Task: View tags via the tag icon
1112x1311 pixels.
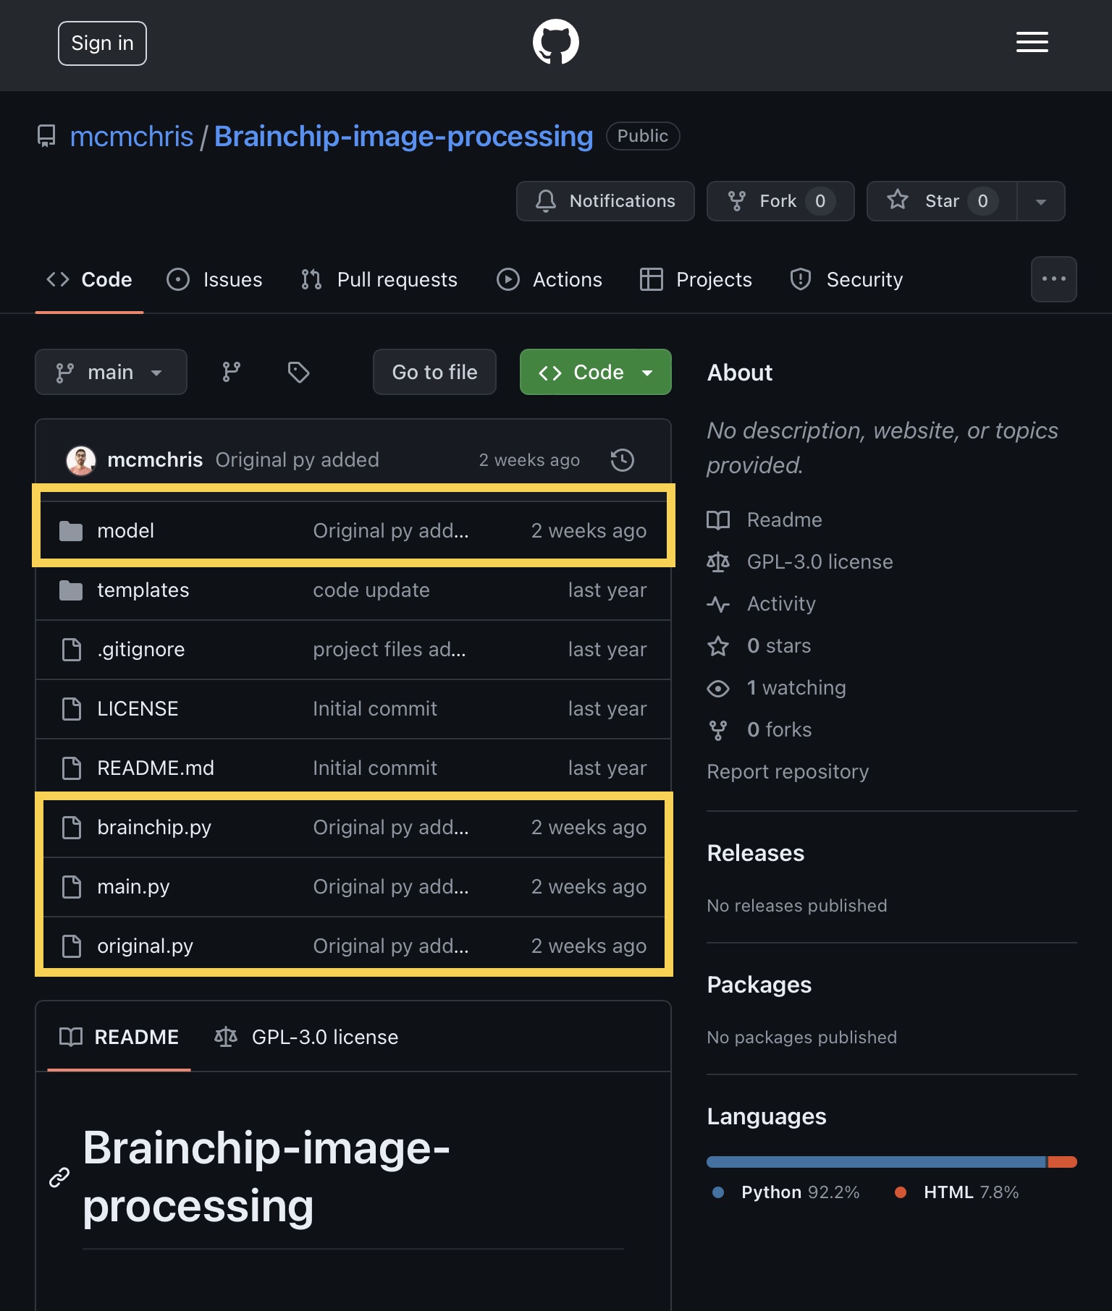Action: (298, 372)
